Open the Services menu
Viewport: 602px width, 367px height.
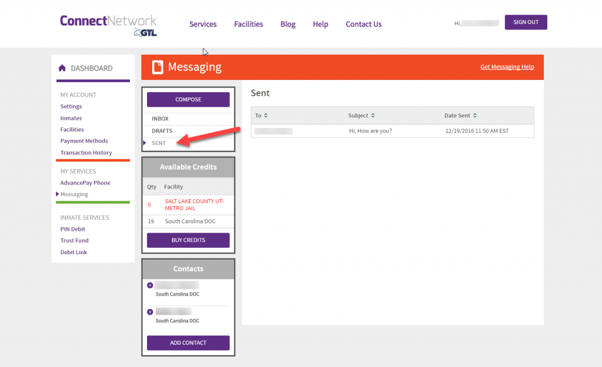203,24
